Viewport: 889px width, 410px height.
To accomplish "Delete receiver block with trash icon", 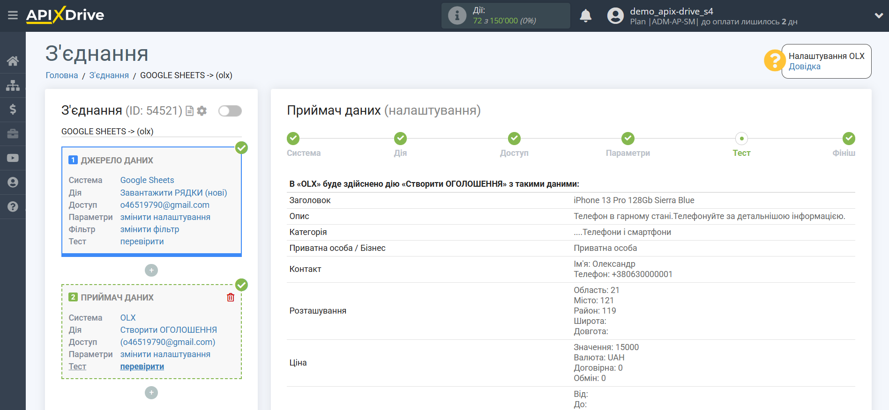I will point(231,297).
